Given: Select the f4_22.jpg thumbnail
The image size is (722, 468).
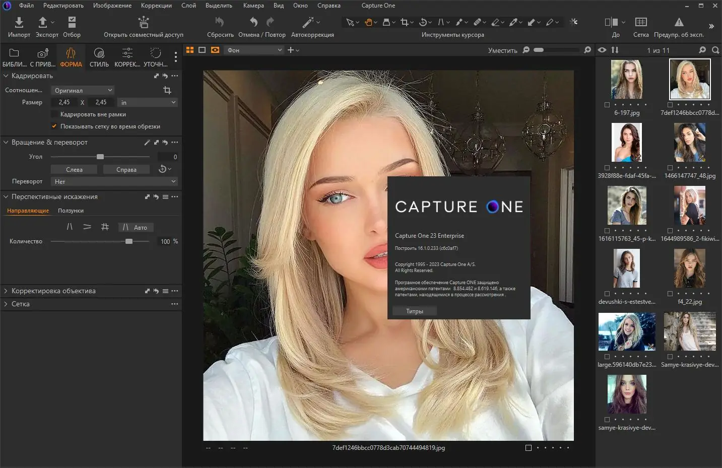Looking at the screenshot, I should 689,268.
